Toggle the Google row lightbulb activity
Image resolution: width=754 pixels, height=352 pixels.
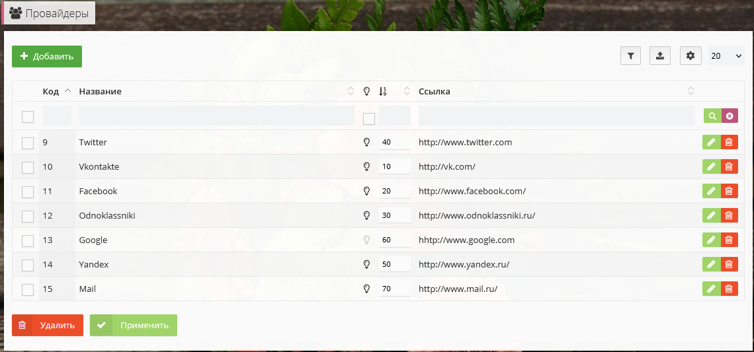(x=366, y=240)
